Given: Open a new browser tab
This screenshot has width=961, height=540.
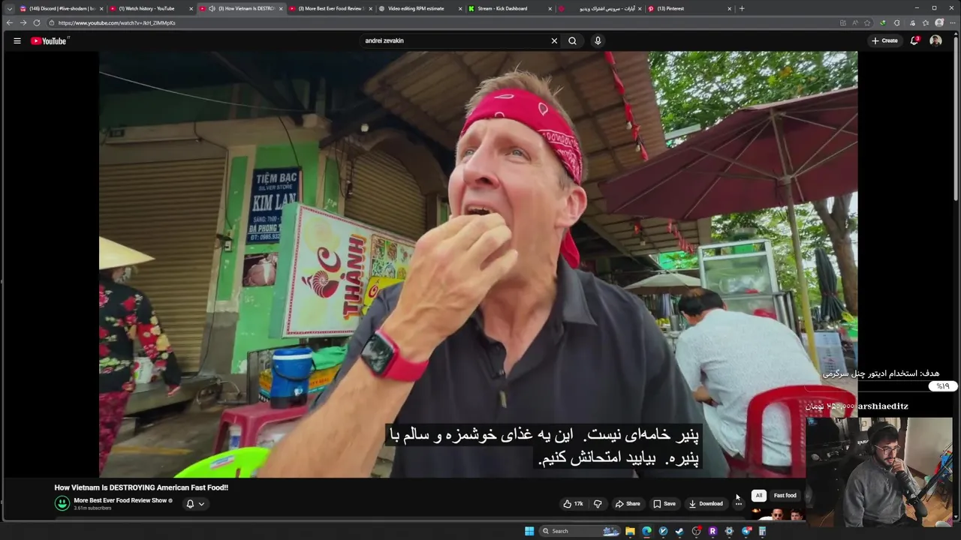Looking at the screenshot, I should [x=742, y=8].
